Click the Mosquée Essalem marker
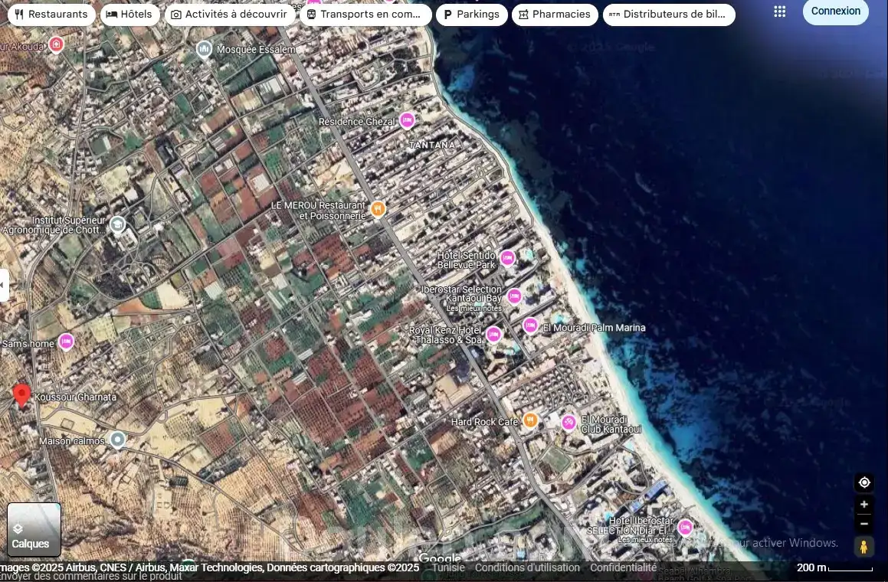888x582 pixels. coord(205,50)
